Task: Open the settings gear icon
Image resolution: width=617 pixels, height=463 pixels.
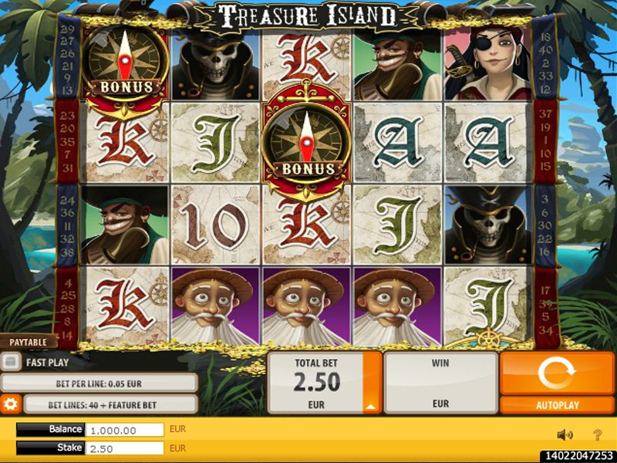Action: pyautogui.click(x=11, y=404)
